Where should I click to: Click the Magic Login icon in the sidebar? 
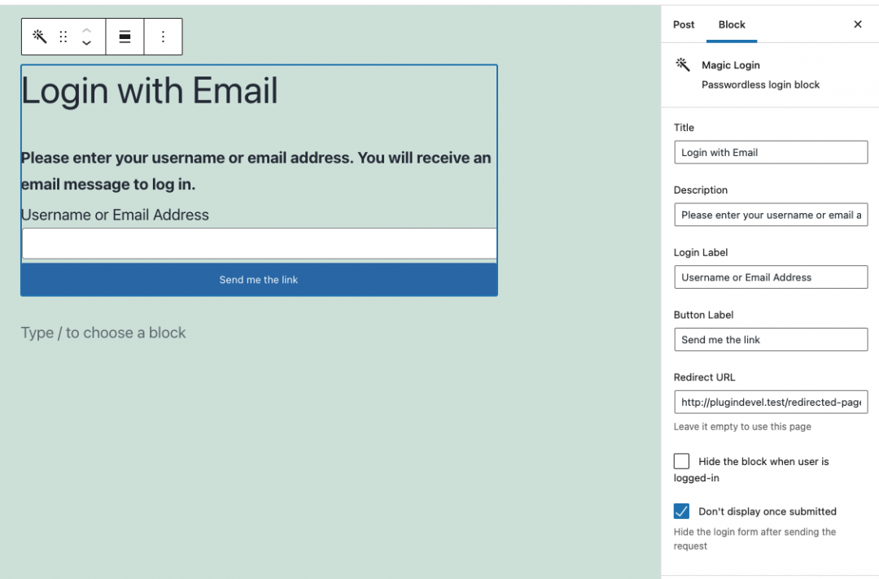[x=681, y=65]
